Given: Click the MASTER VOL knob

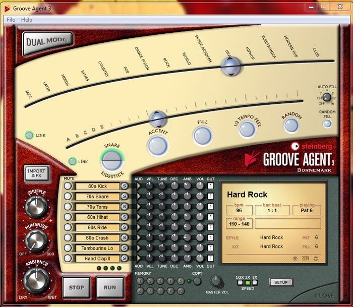Looking at the screenshot, I should click(x=216, y=282).
